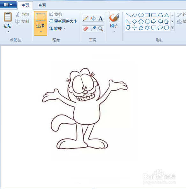Select the Eraser tool
This screenshot has height=189, width=186.
pos(86,29)
